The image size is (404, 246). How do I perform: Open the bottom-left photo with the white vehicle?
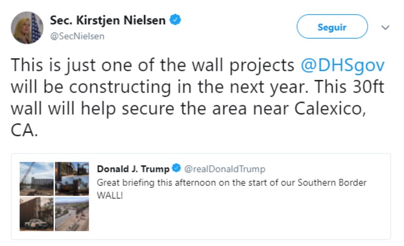[36, 214]
